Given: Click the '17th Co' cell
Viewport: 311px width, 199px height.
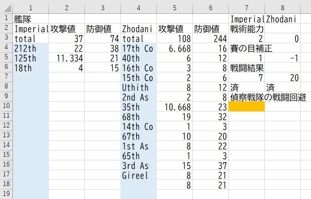Looking at the screenshot, I should click(x=139, y=48).
